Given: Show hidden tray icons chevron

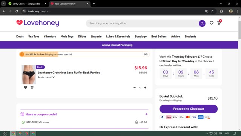Looking at the screenshot, I should [x=207, y=133].
